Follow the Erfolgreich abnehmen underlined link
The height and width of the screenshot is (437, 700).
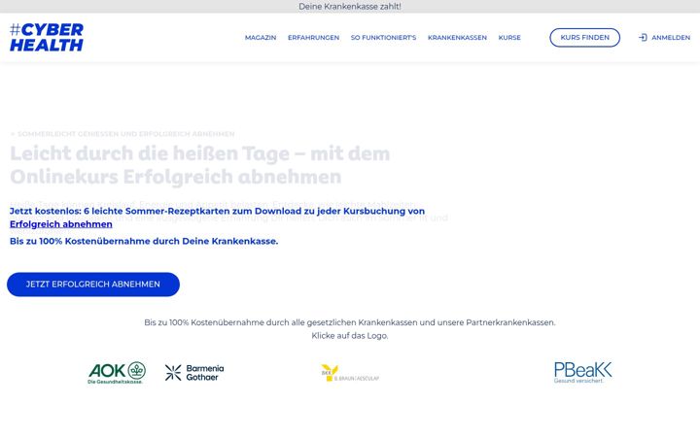(x=61, y=224)
